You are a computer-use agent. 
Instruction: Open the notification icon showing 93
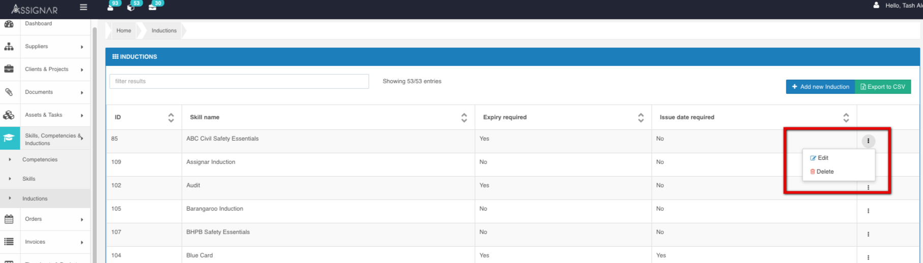111,7
